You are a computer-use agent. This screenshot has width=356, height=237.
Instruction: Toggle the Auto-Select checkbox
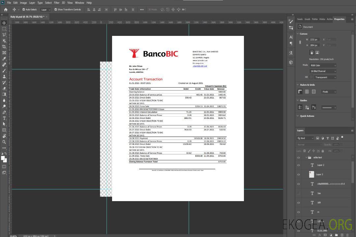pyautogui.click(x=24, y=10)
